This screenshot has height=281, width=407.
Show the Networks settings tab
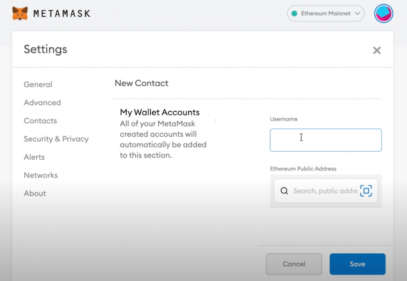[x=41, y=175]
